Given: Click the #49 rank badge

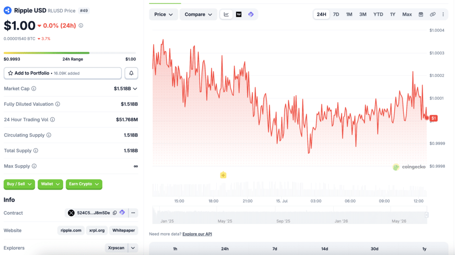Looking at the screenshot, I should click(84, 11).
